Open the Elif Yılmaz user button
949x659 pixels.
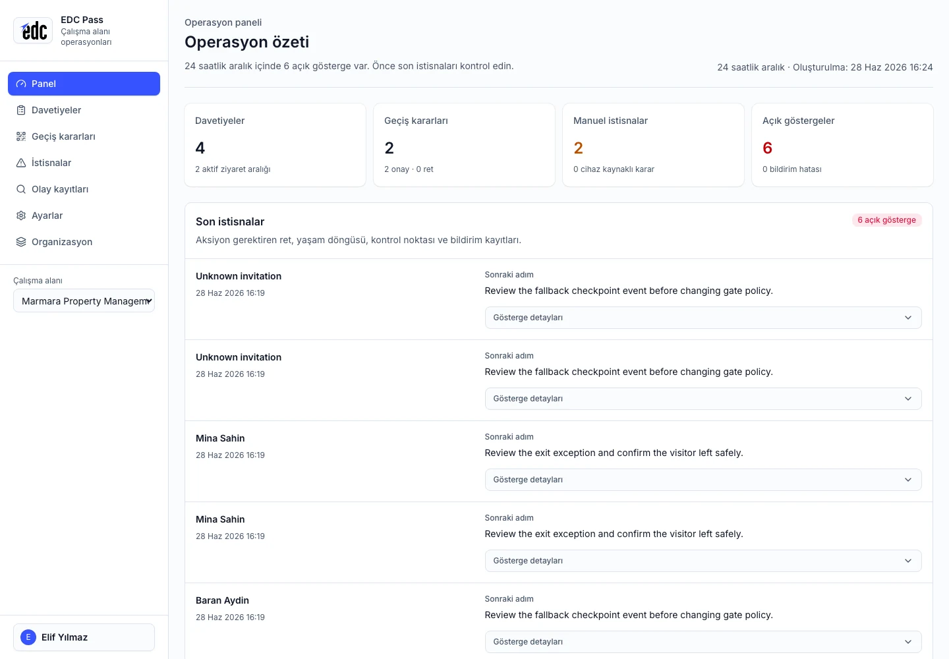pyautogui.click(x=84, y=637)
